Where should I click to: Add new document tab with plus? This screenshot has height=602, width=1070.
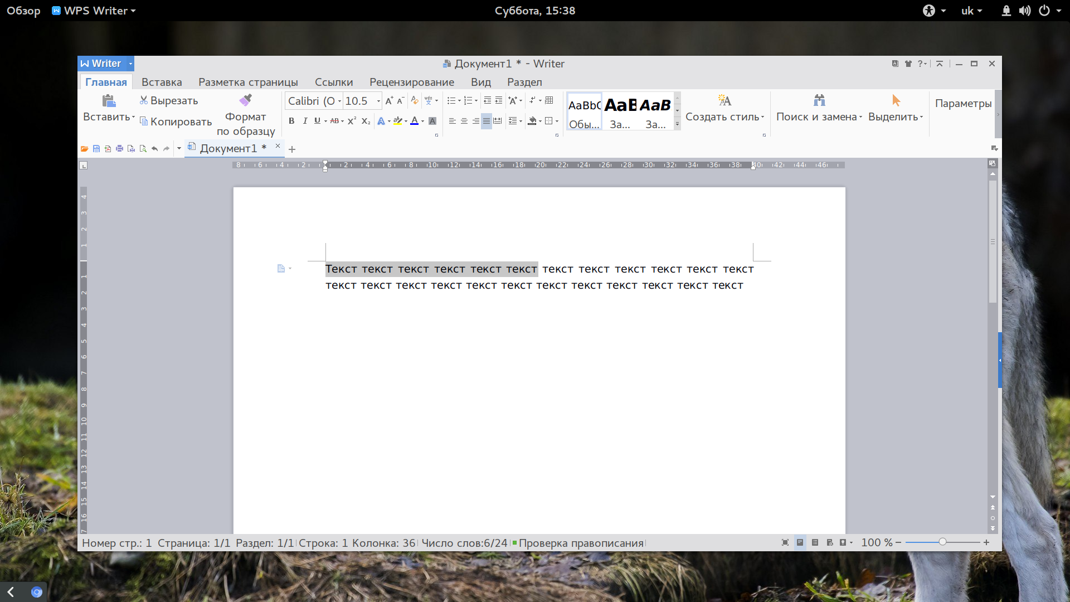coord(292,149)
